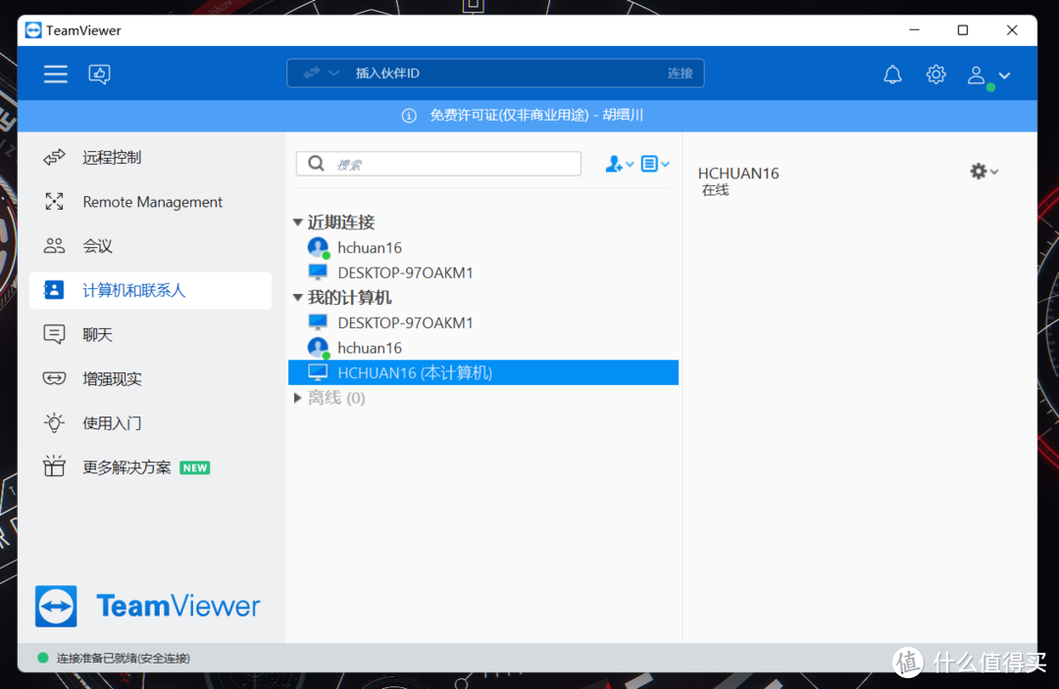The image size is (1059, 689).
Task: Open HCHUAN16 details gear dropdown
Action: click(984, 172)
